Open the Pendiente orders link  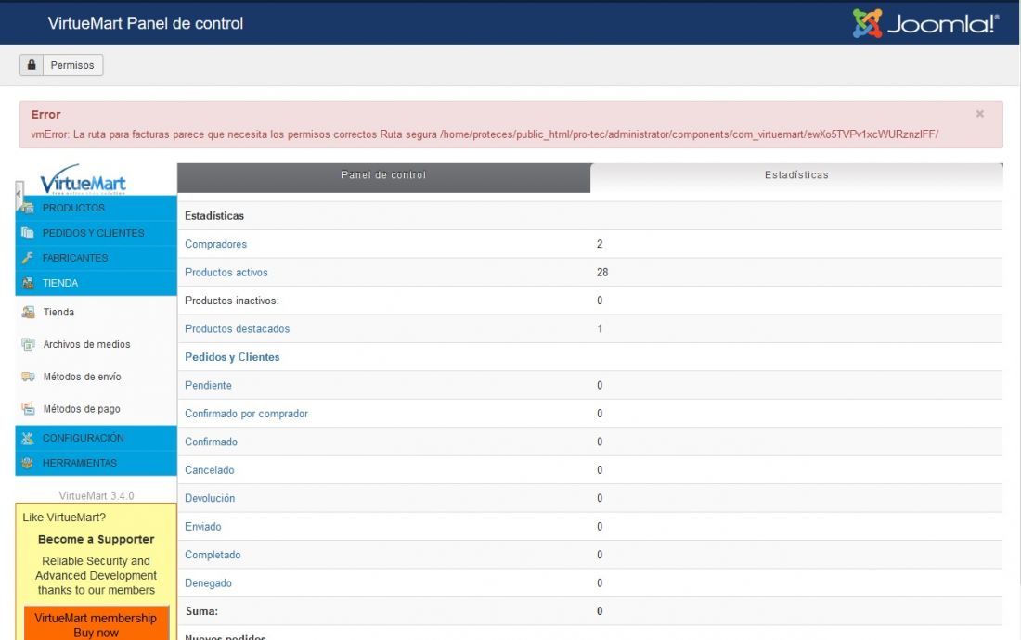(208, 386)
